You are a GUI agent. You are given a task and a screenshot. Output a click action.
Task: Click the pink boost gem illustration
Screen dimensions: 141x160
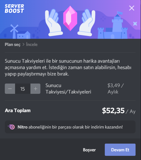pyautogui.click(x=70, y=18)
